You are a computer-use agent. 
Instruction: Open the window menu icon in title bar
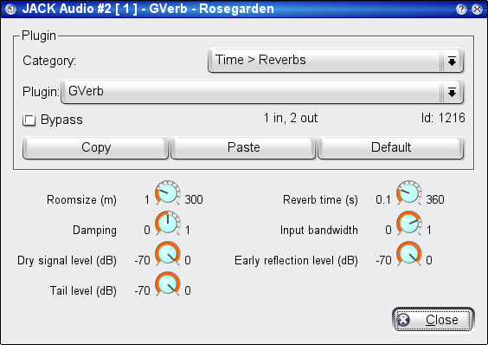point(10,9)
